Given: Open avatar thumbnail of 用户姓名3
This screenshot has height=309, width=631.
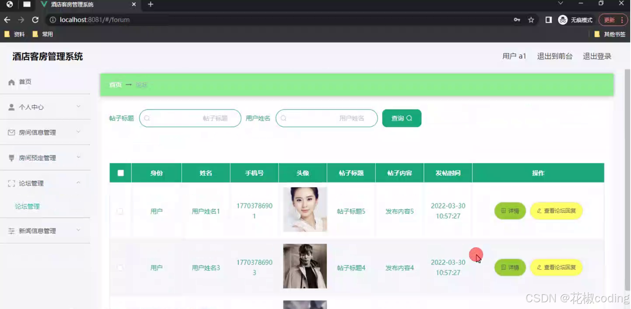Looking at the screenshot, I should (x=305, y=266).
